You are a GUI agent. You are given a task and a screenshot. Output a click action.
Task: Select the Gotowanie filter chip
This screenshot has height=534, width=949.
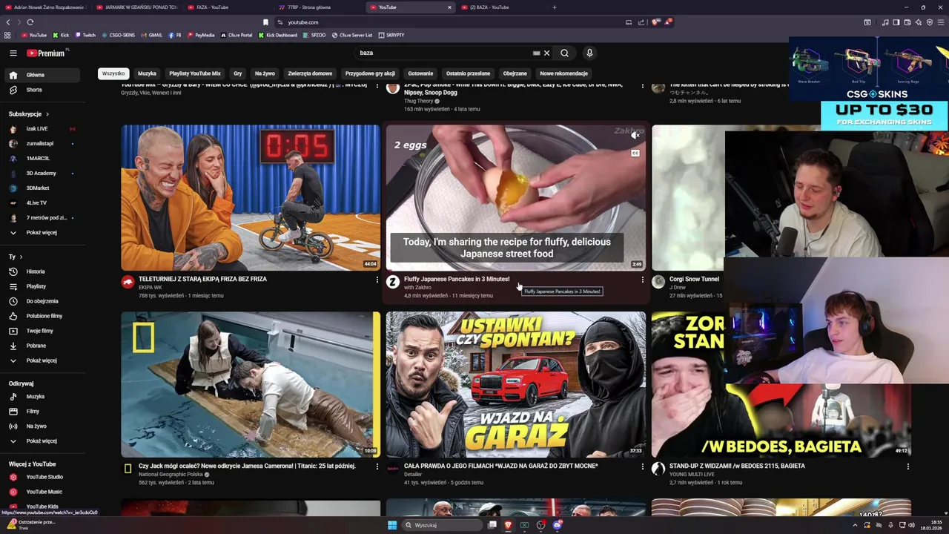(x=420, y=73)
